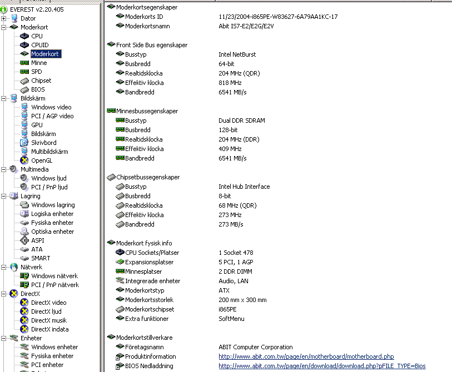Select PCI / PnP nätverk item
This screenshot has width=452, height=372.
point(55,285)
